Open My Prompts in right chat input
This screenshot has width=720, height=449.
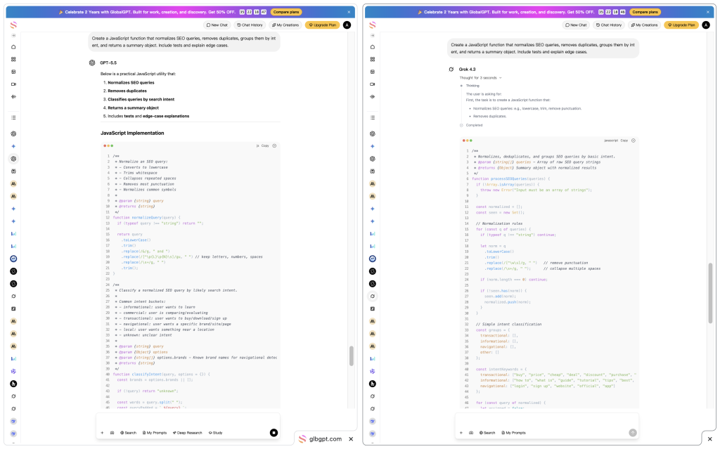[x=514, y=432]
